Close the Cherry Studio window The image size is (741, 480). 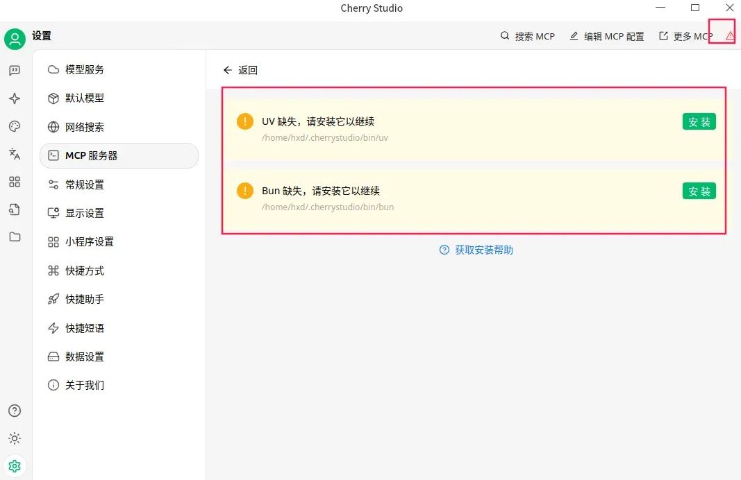pyautogui.click(x=730, y=8)
